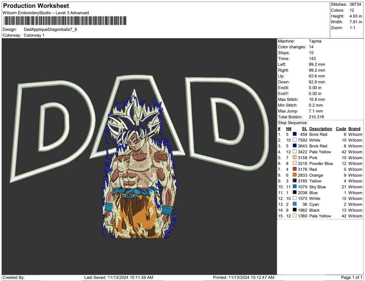Screen dimensions: 365x281
Task: Select the Blue swatch in stop 11
Action: (295, 192)
